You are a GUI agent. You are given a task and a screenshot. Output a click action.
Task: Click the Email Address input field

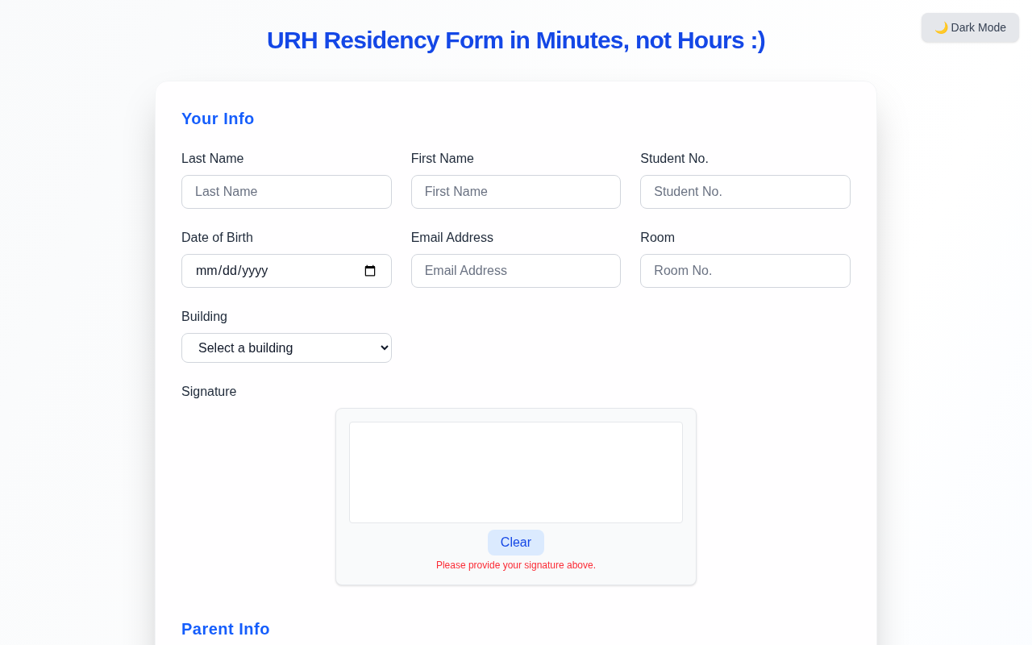click(515, 271)
